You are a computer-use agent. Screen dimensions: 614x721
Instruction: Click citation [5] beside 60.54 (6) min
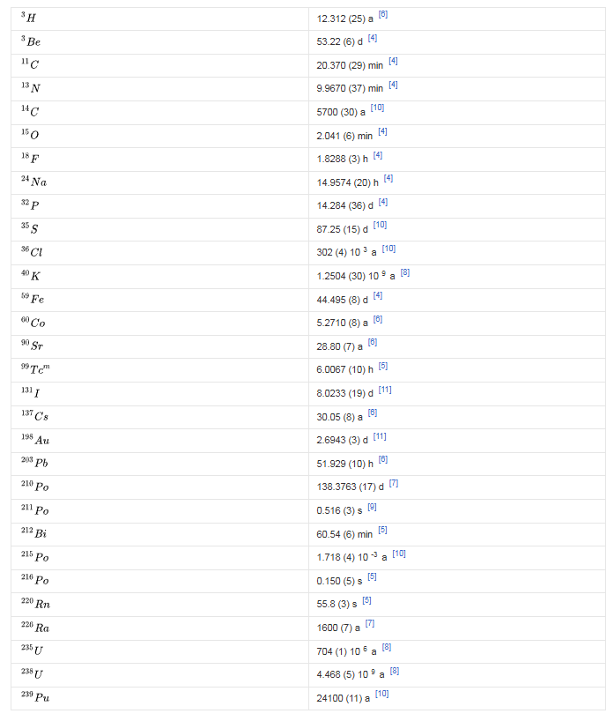(x=382, y=530)
